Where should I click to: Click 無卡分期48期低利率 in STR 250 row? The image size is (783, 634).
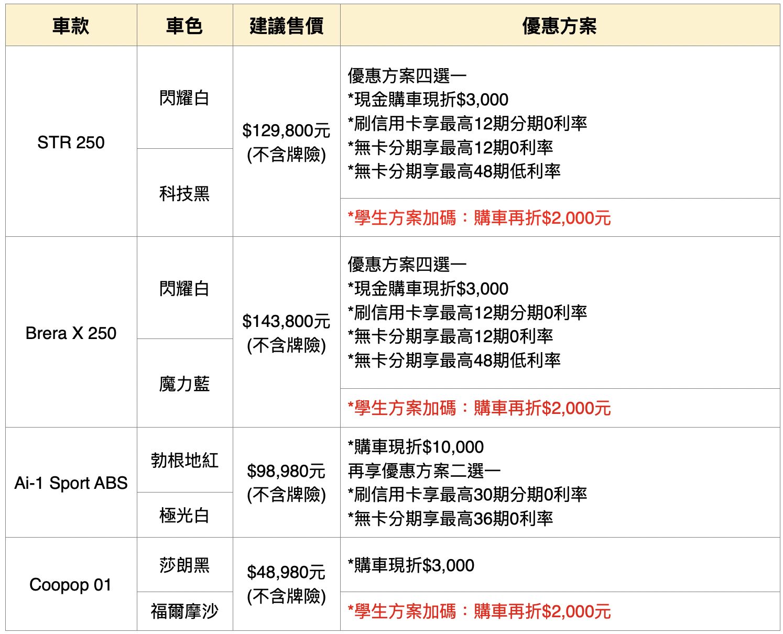pyautogui.click(x=454, y=171)
